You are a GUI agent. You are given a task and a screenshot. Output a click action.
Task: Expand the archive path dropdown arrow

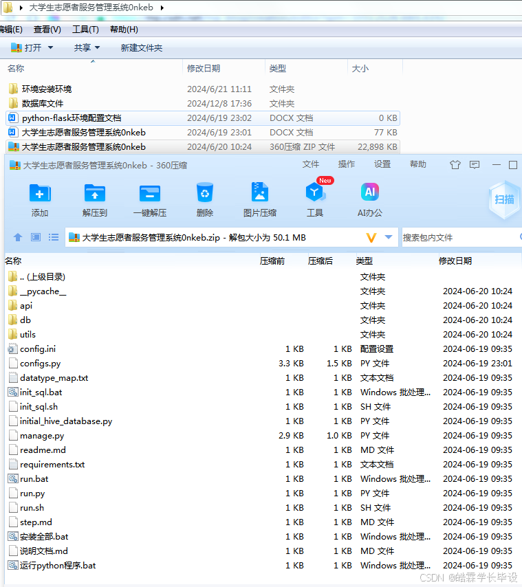pos(389,237)
